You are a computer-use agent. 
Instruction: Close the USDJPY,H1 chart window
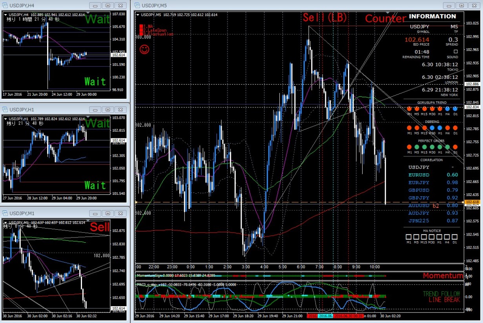[120, 109]
